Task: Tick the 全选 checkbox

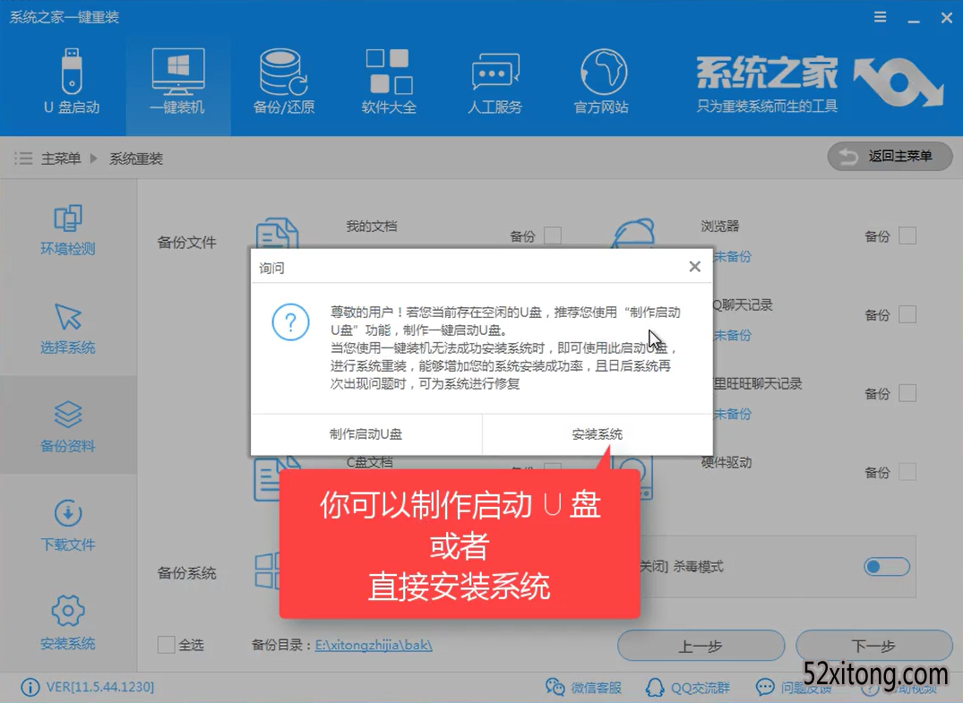Action: coord(166,645)
